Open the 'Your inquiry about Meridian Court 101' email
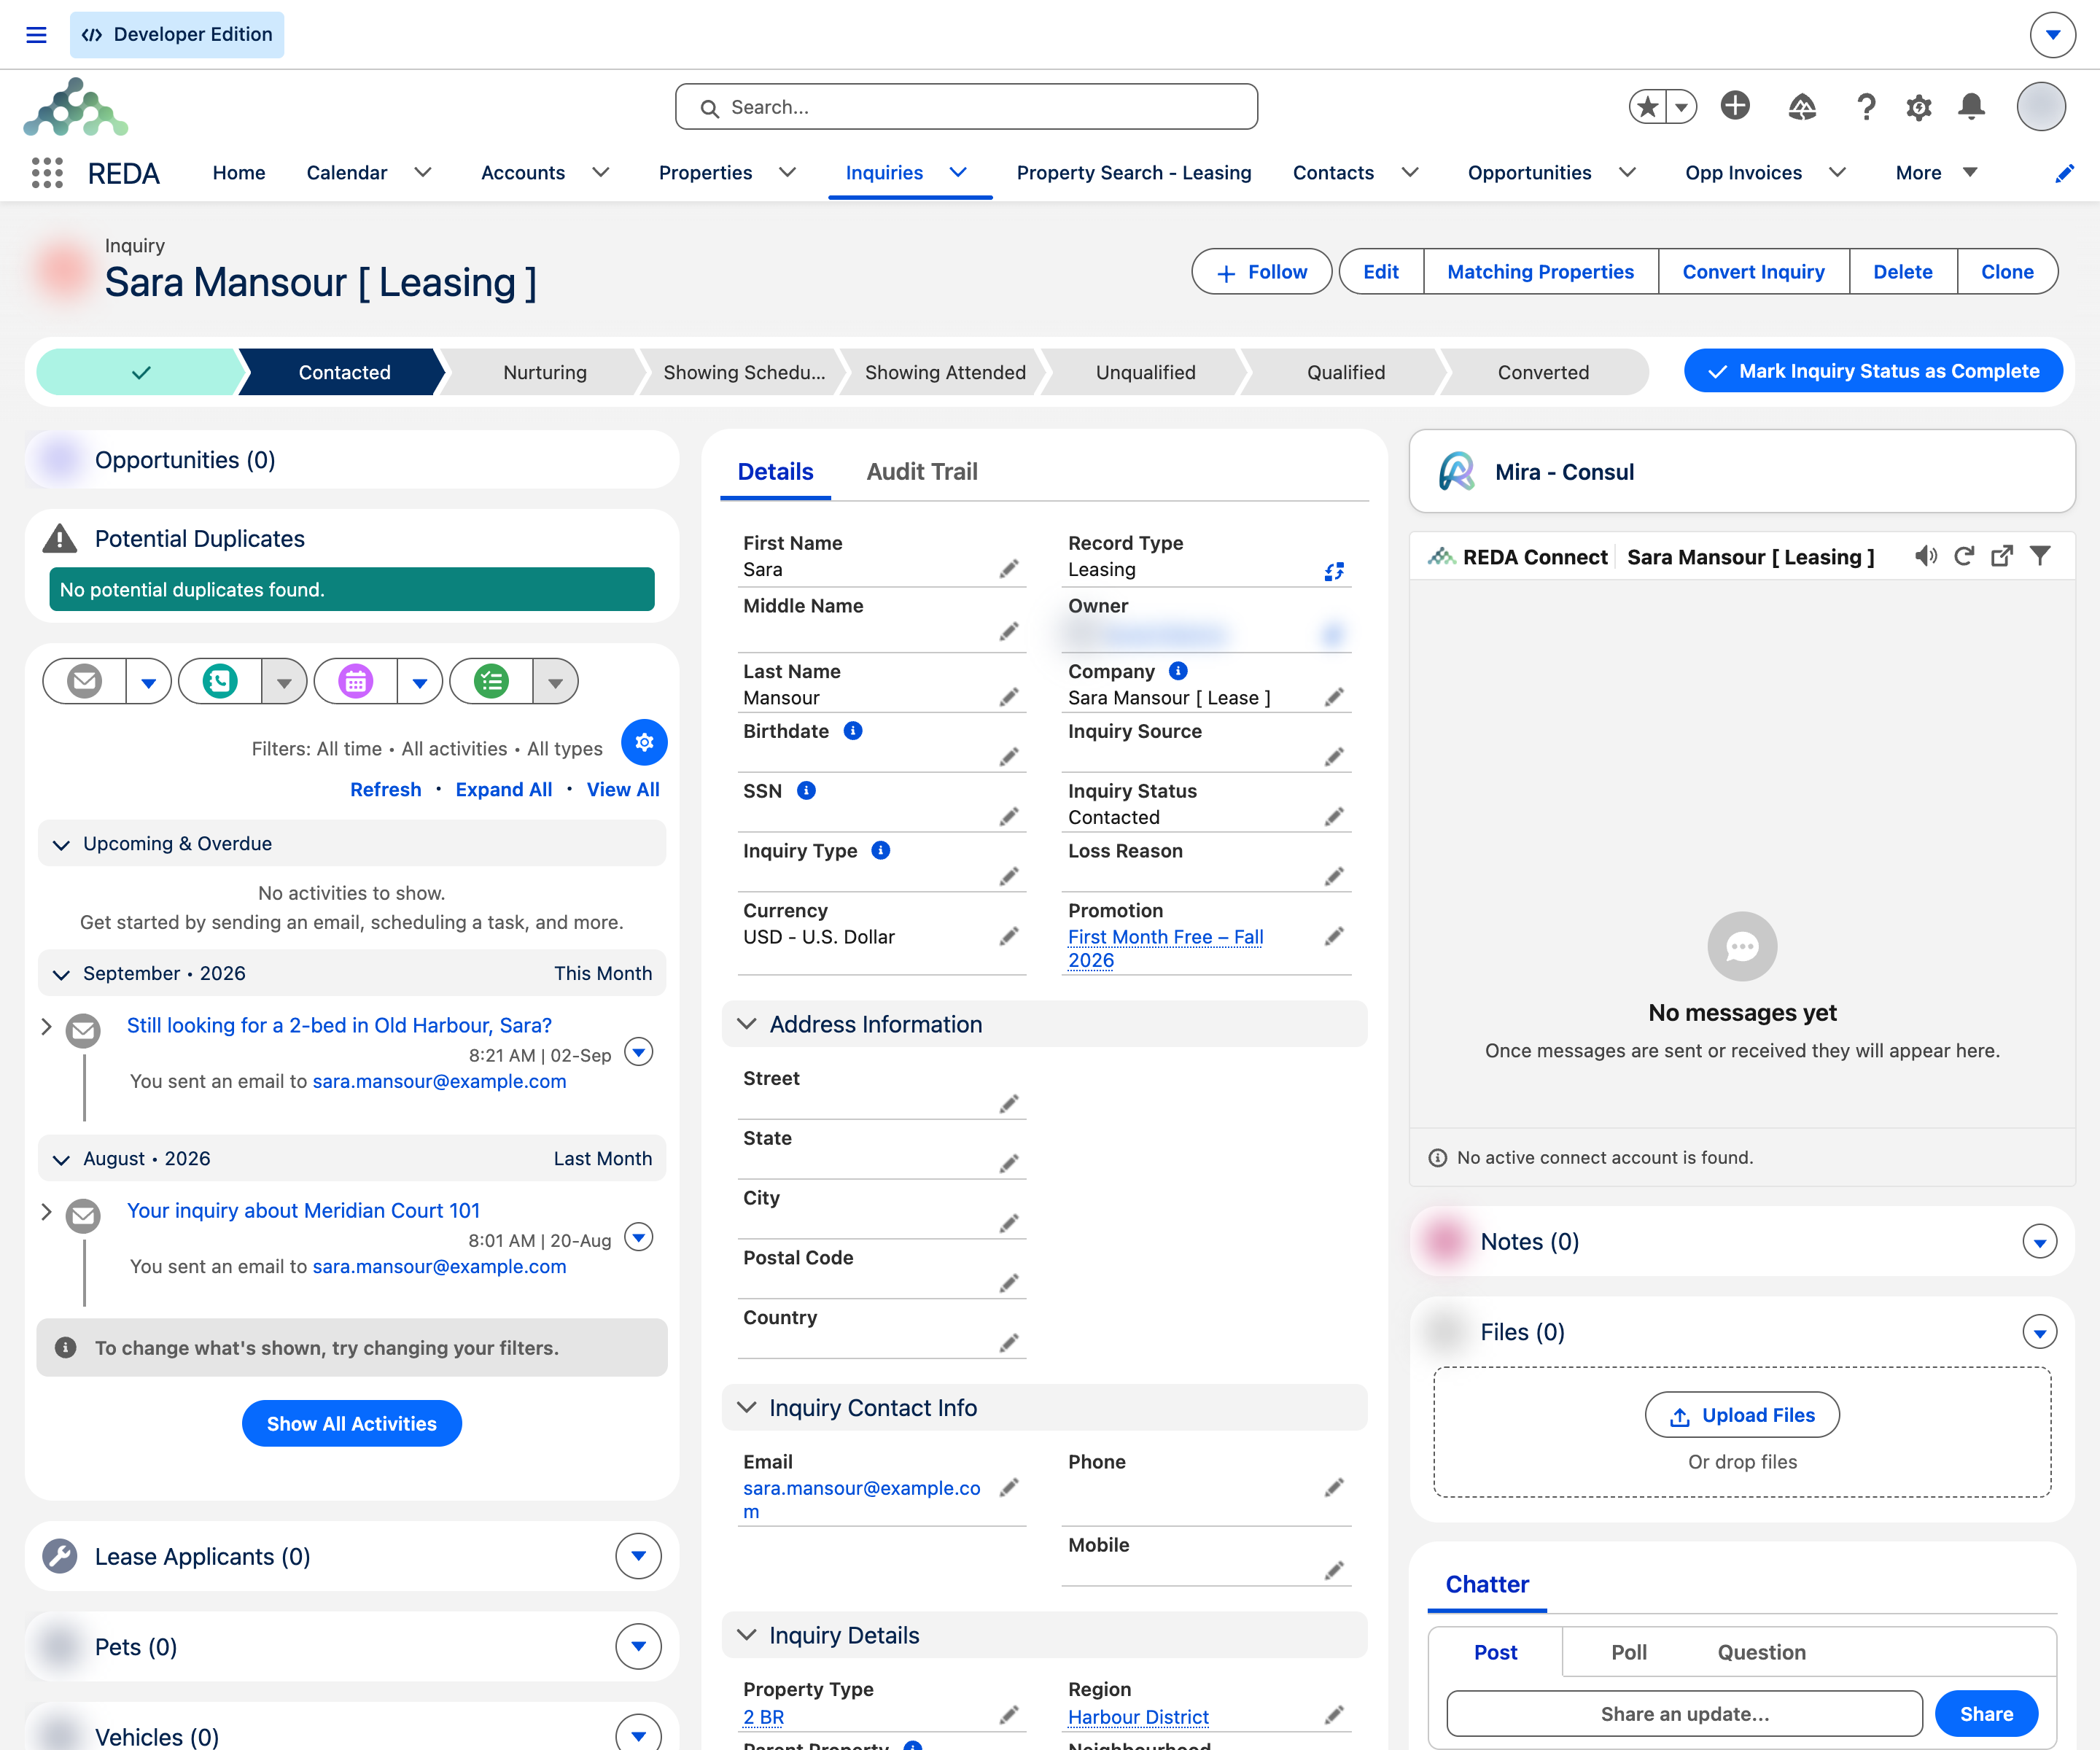Screen dimensions: 2100x1750 click(303, 1211)
